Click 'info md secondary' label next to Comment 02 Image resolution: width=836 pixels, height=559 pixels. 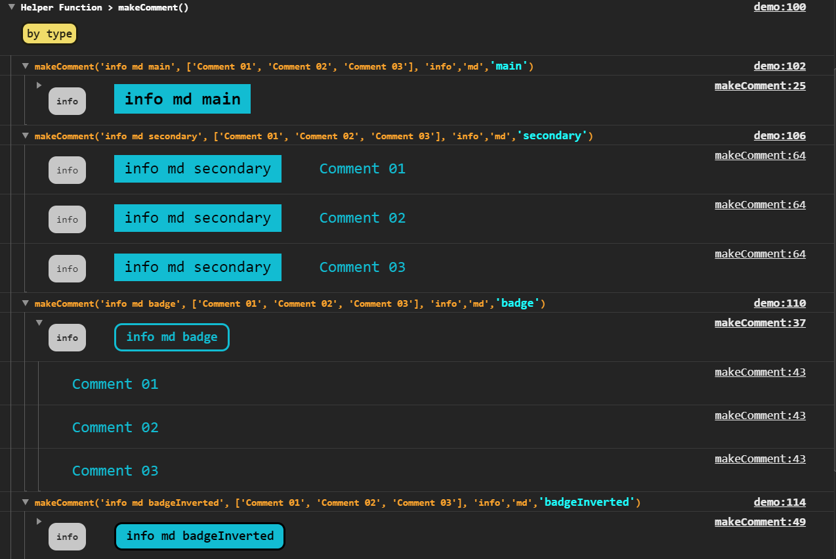(198, 218)
